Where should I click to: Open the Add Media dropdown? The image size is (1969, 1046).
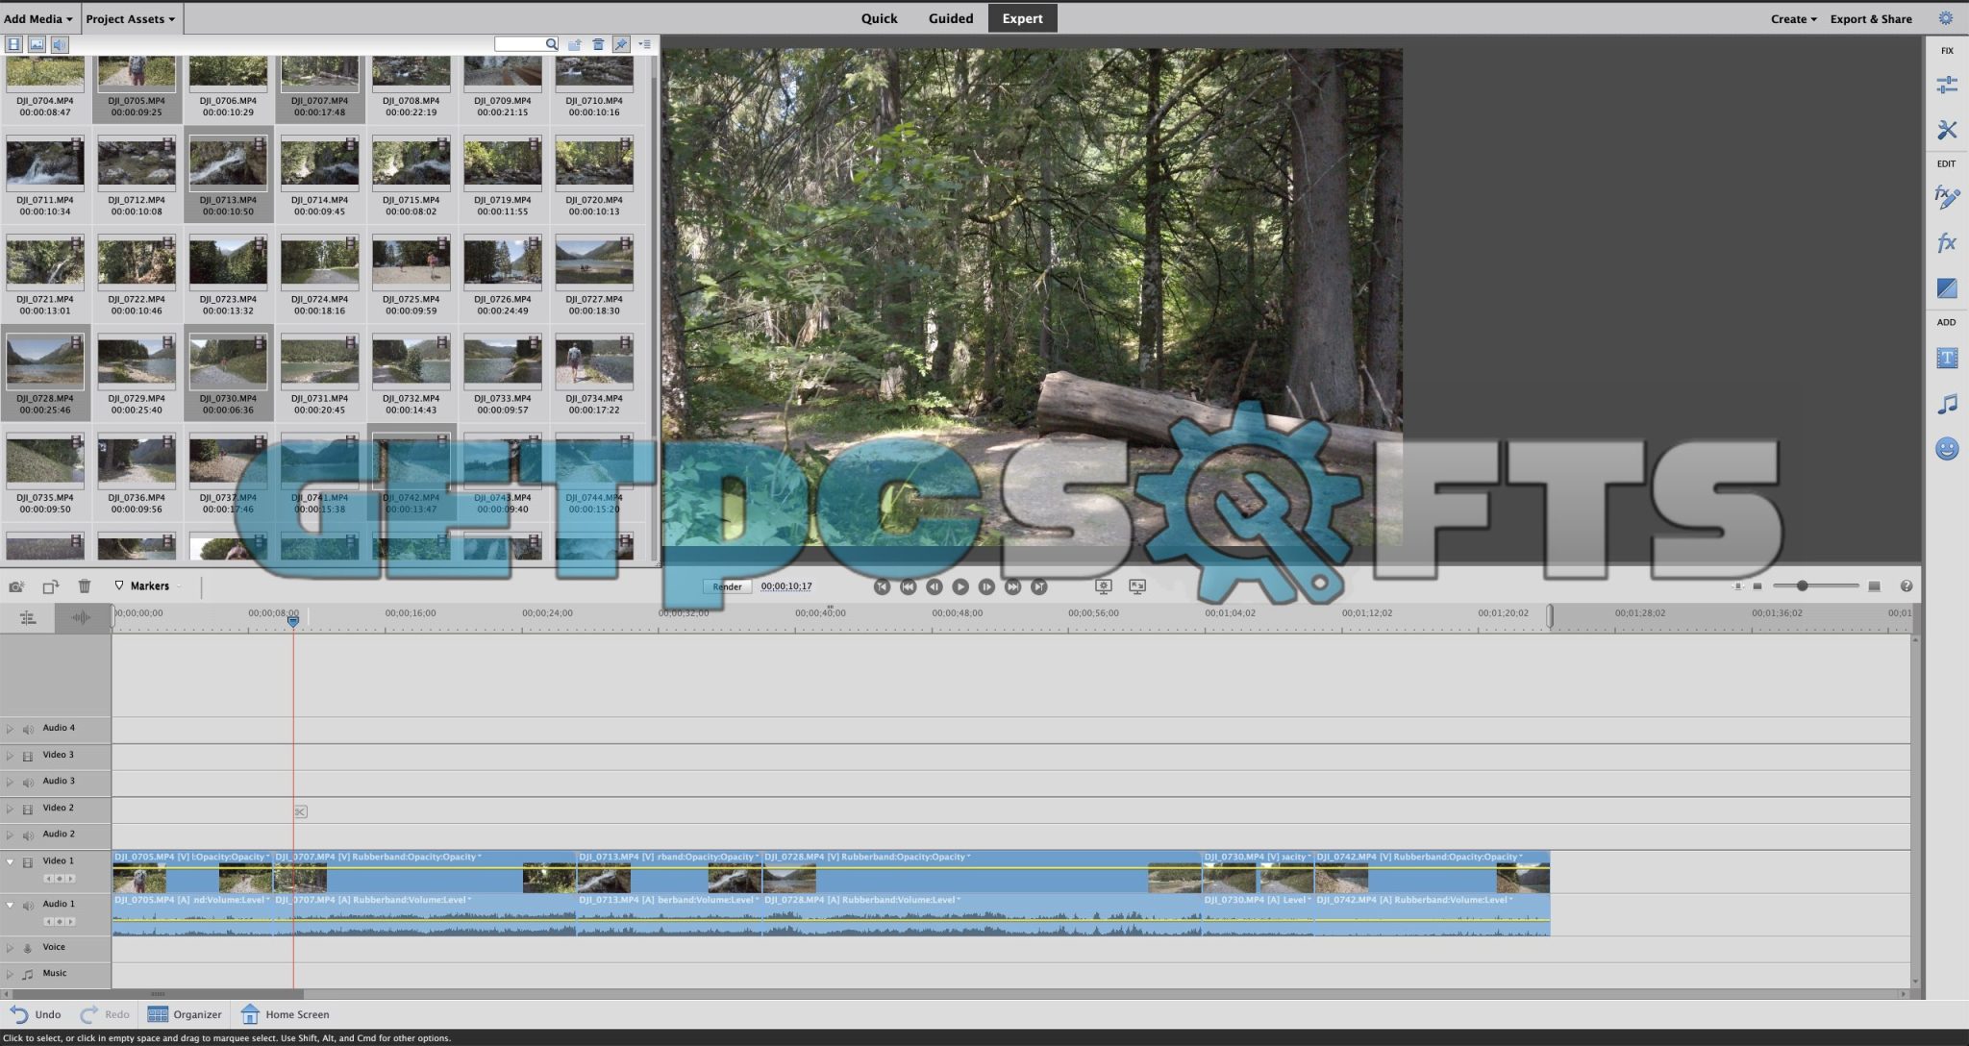(37, 18)
